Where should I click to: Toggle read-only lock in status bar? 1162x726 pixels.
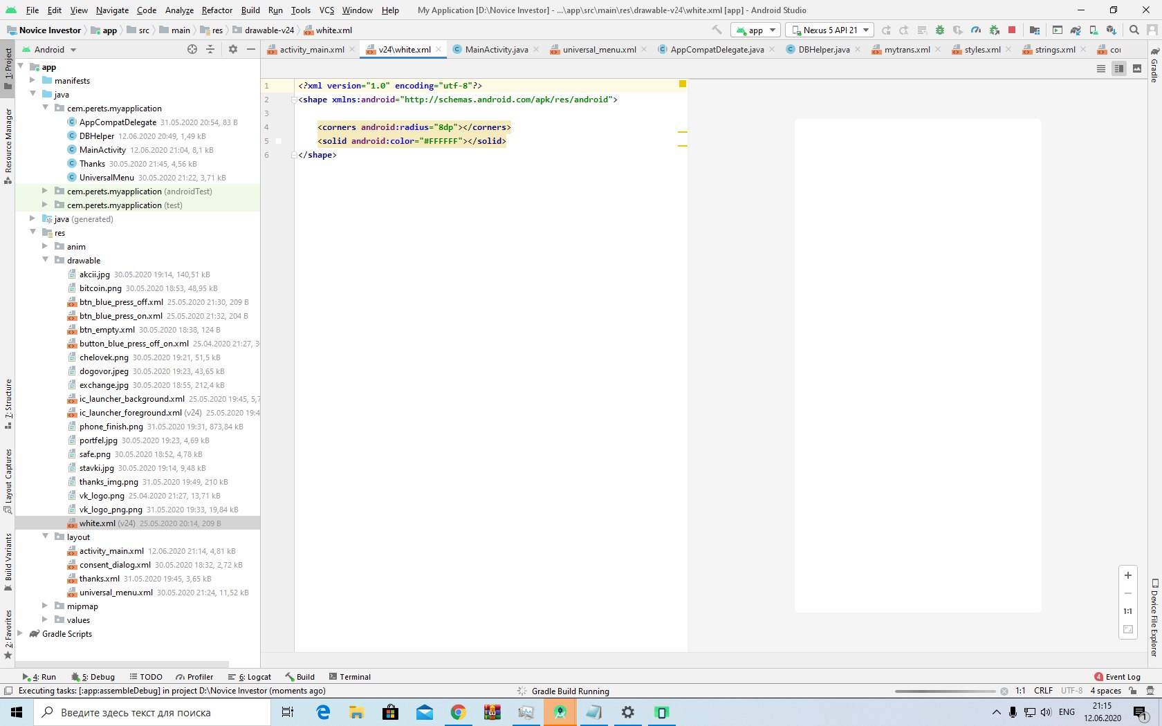click(1132, 691)
